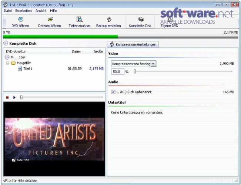Open the Hilfe menu
This screenshot has height=185, width=241.
coord(53,11)
